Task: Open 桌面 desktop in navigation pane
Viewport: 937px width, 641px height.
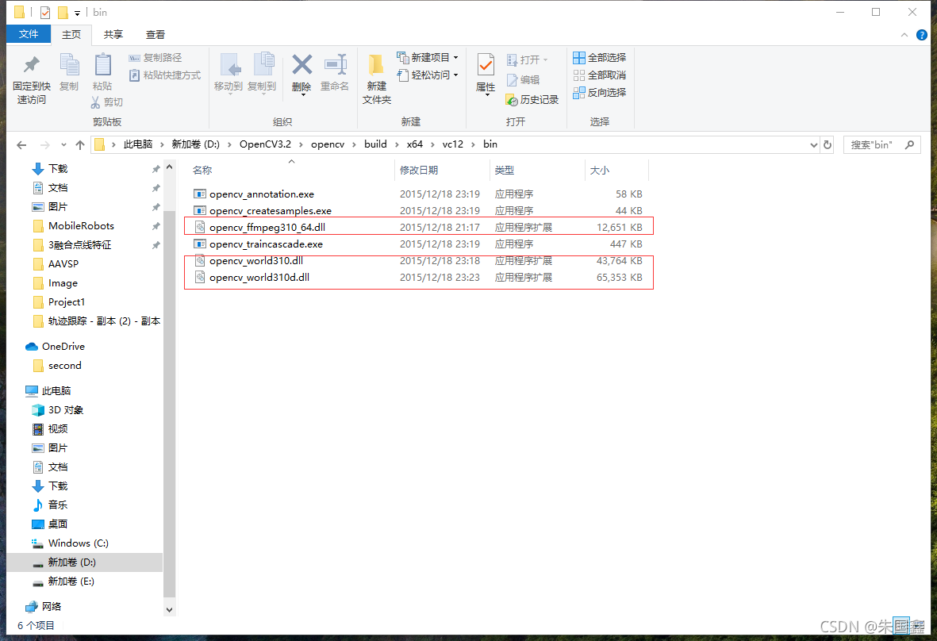Action: click(57, 524)
